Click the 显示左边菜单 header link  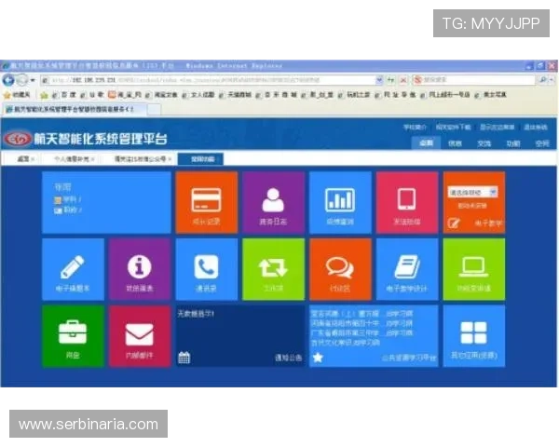[497, 127]
